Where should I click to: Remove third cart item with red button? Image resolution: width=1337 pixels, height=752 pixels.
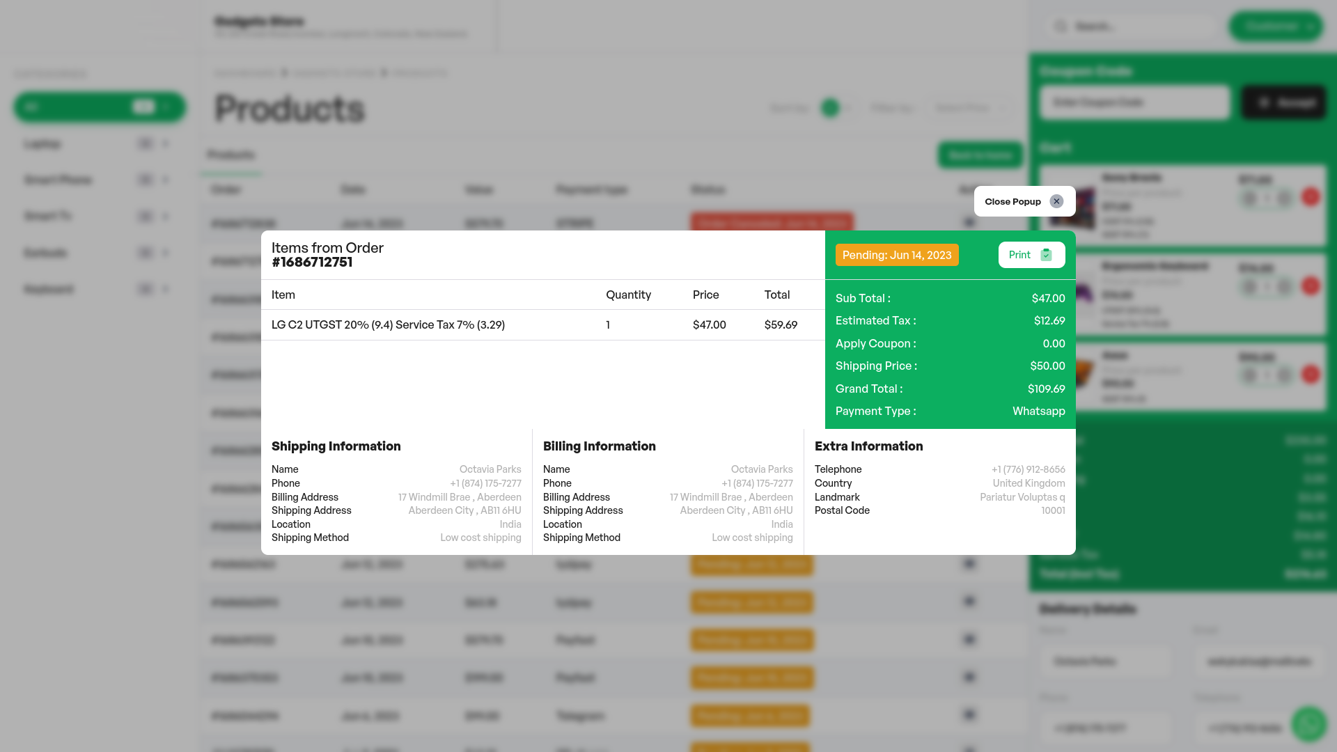pos(1311,375)
